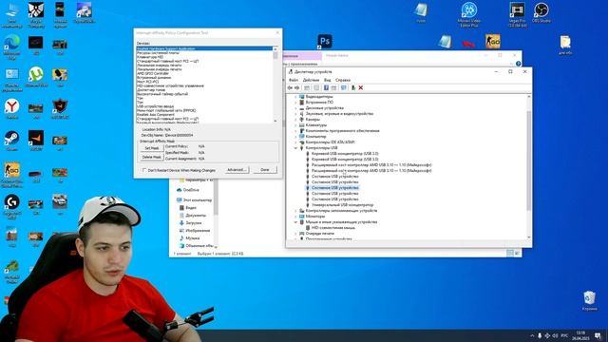608x342 pixels.
Task: Show hidden tray icons chevron
Action: point(532,335)
